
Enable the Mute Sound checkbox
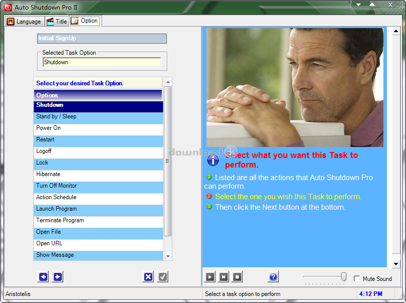coord(357,278)
